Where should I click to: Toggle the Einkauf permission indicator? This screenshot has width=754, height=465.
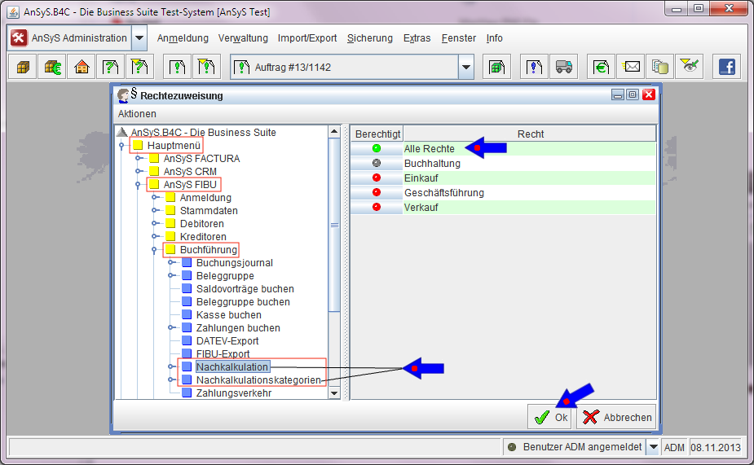coord(377,178)
